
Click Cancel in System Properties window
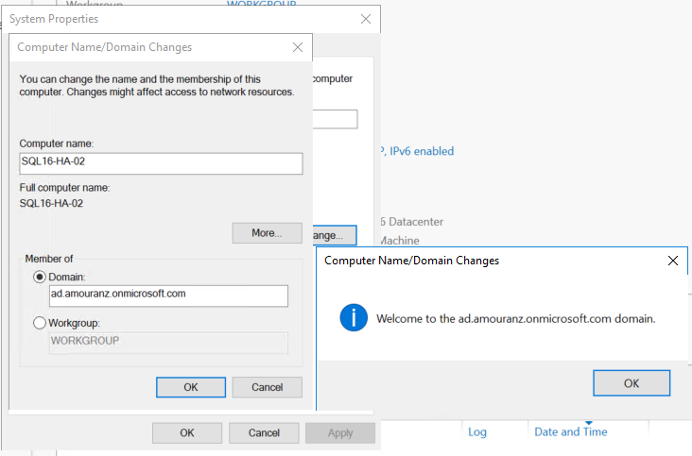click(x=264, y=433)
